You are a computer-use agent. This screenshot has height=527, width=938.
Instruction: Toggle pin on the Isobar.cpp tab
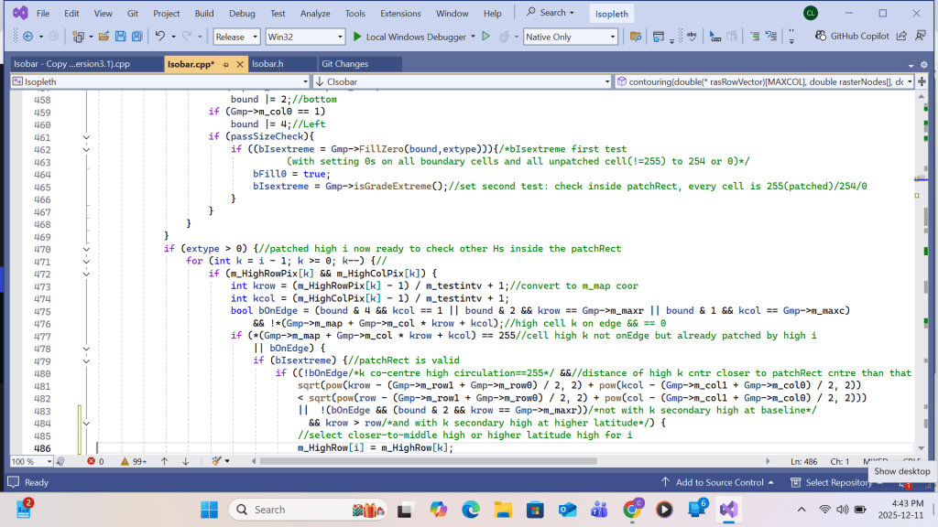pyautogui.click(x=225, y=64)
